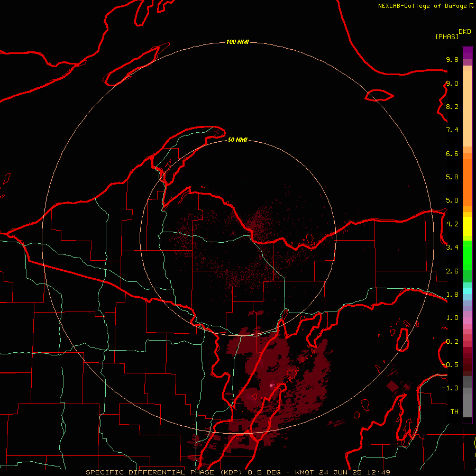Select the 9.8 value on the color scale
The width and height of the screenshot is (476, 476).
pos(452,59)
